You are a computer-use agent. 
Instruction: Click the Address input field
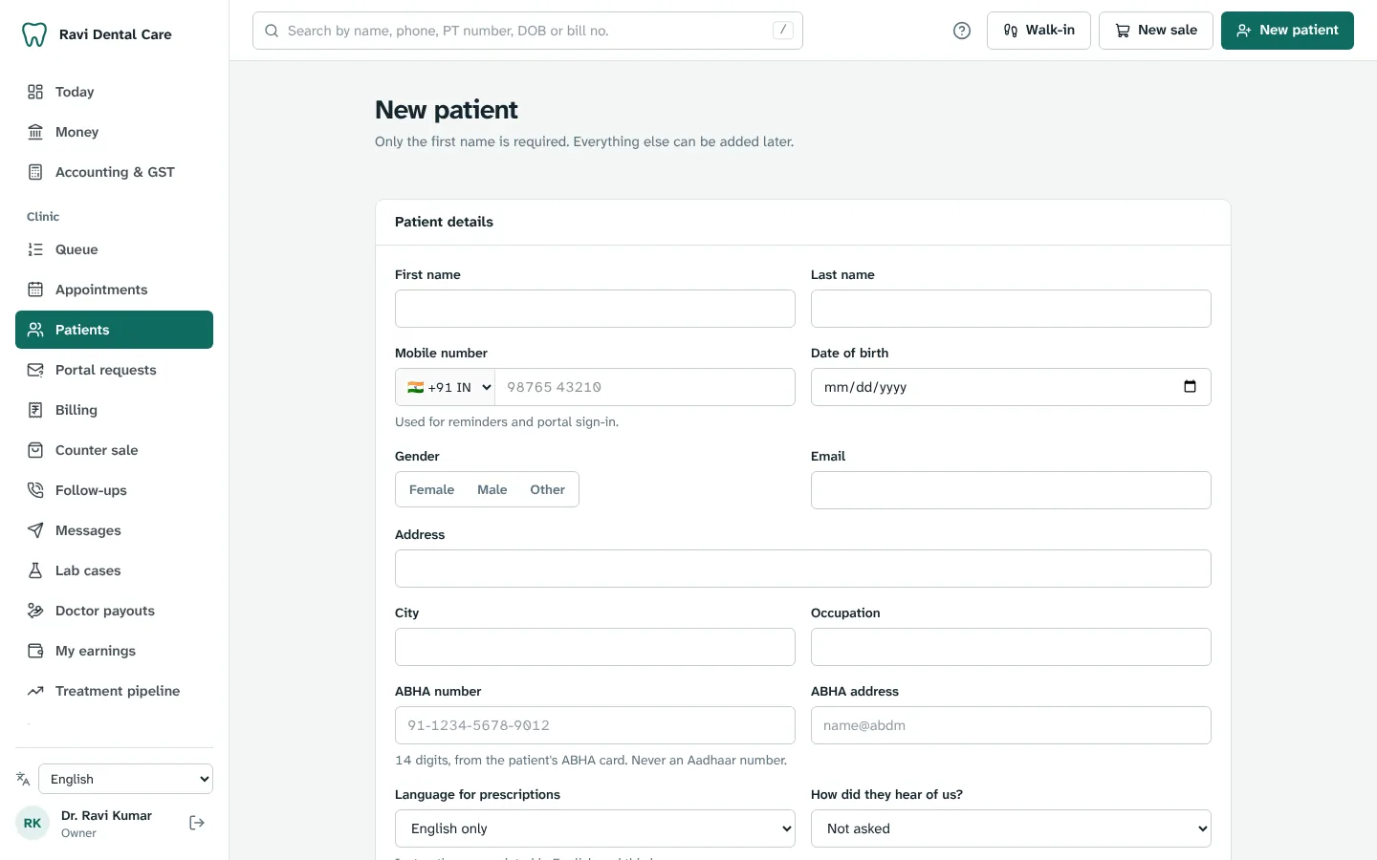tap(803, 569)
